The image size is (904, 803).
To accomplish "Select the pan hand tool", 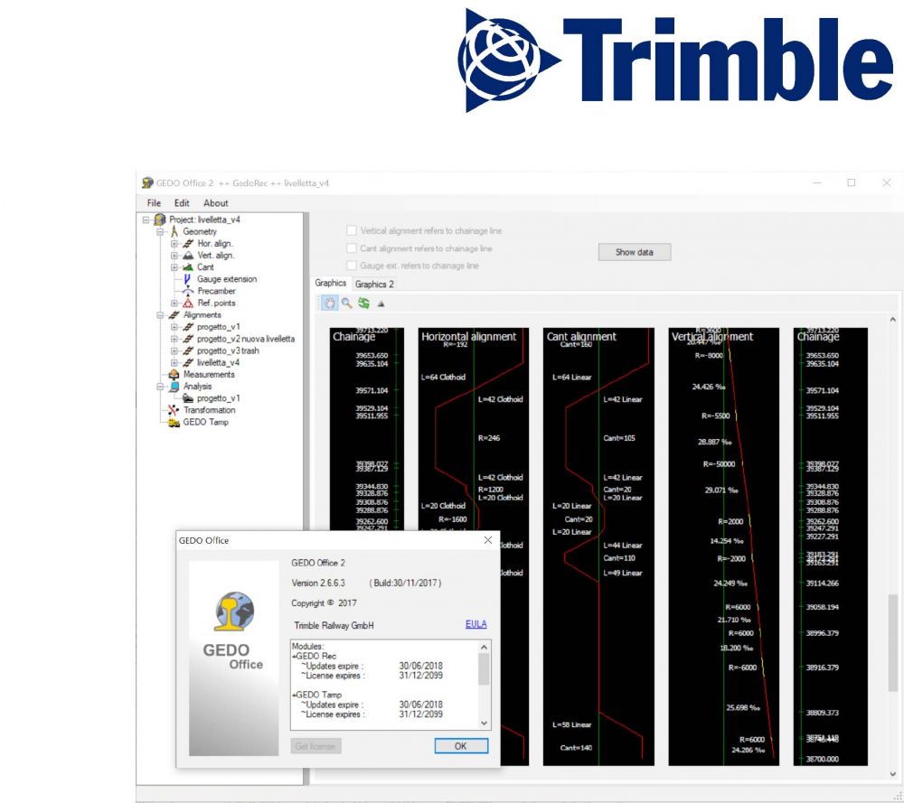I will [329, 303].
